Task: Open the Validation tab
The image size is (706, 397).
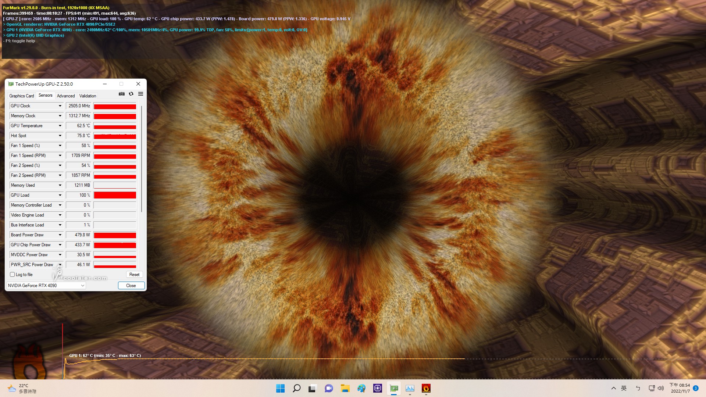Action: (88, 96)
